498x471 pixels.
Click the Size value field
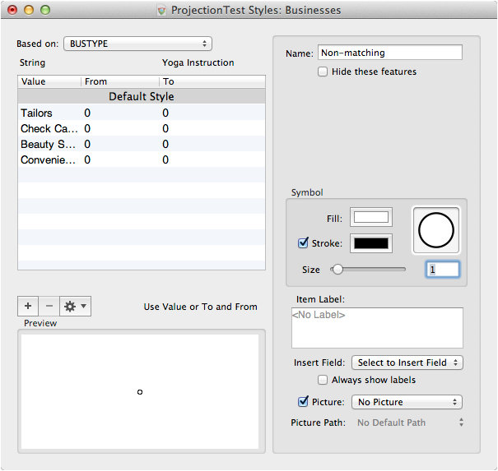442,270
